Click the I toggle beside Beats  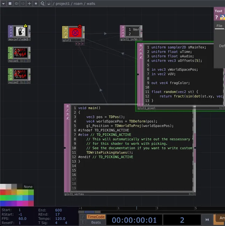tap(83, 223)
